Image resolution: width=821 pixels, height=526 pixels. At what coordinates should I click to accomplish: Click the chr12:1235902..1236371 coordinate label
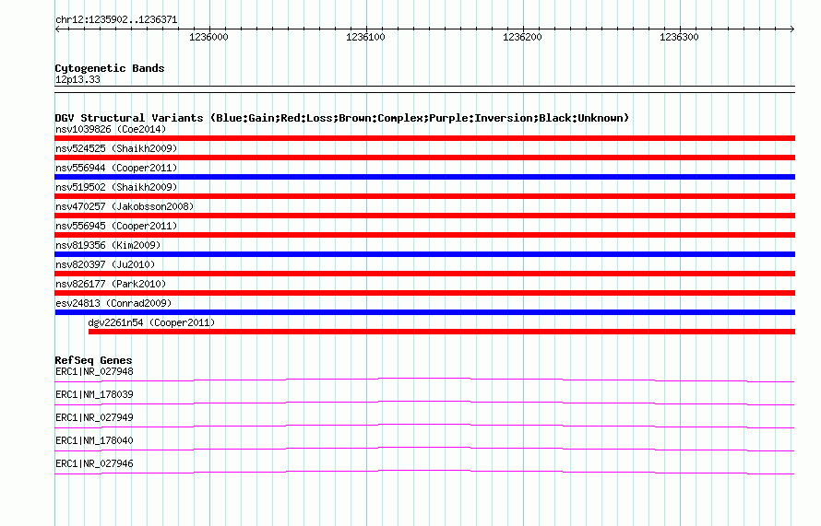(x=116, y=20)
